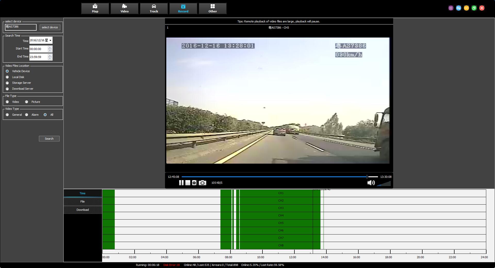Stop the video playback

coord(188,183)
